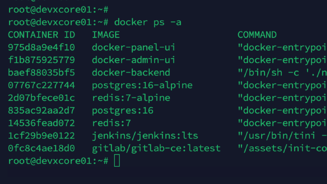The width and height of the screenshot is (327, 184).
Task: Click the jenkins/jenkins:lts image name
Action: pyautogui.click(x=145, y=136)
